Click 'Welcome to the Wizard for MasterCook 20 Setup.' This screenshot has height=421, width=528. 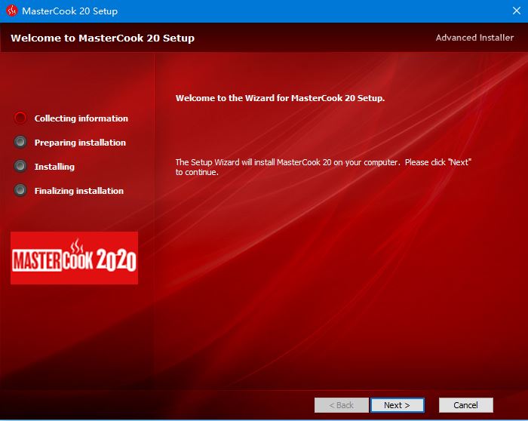tap(280, 98)
